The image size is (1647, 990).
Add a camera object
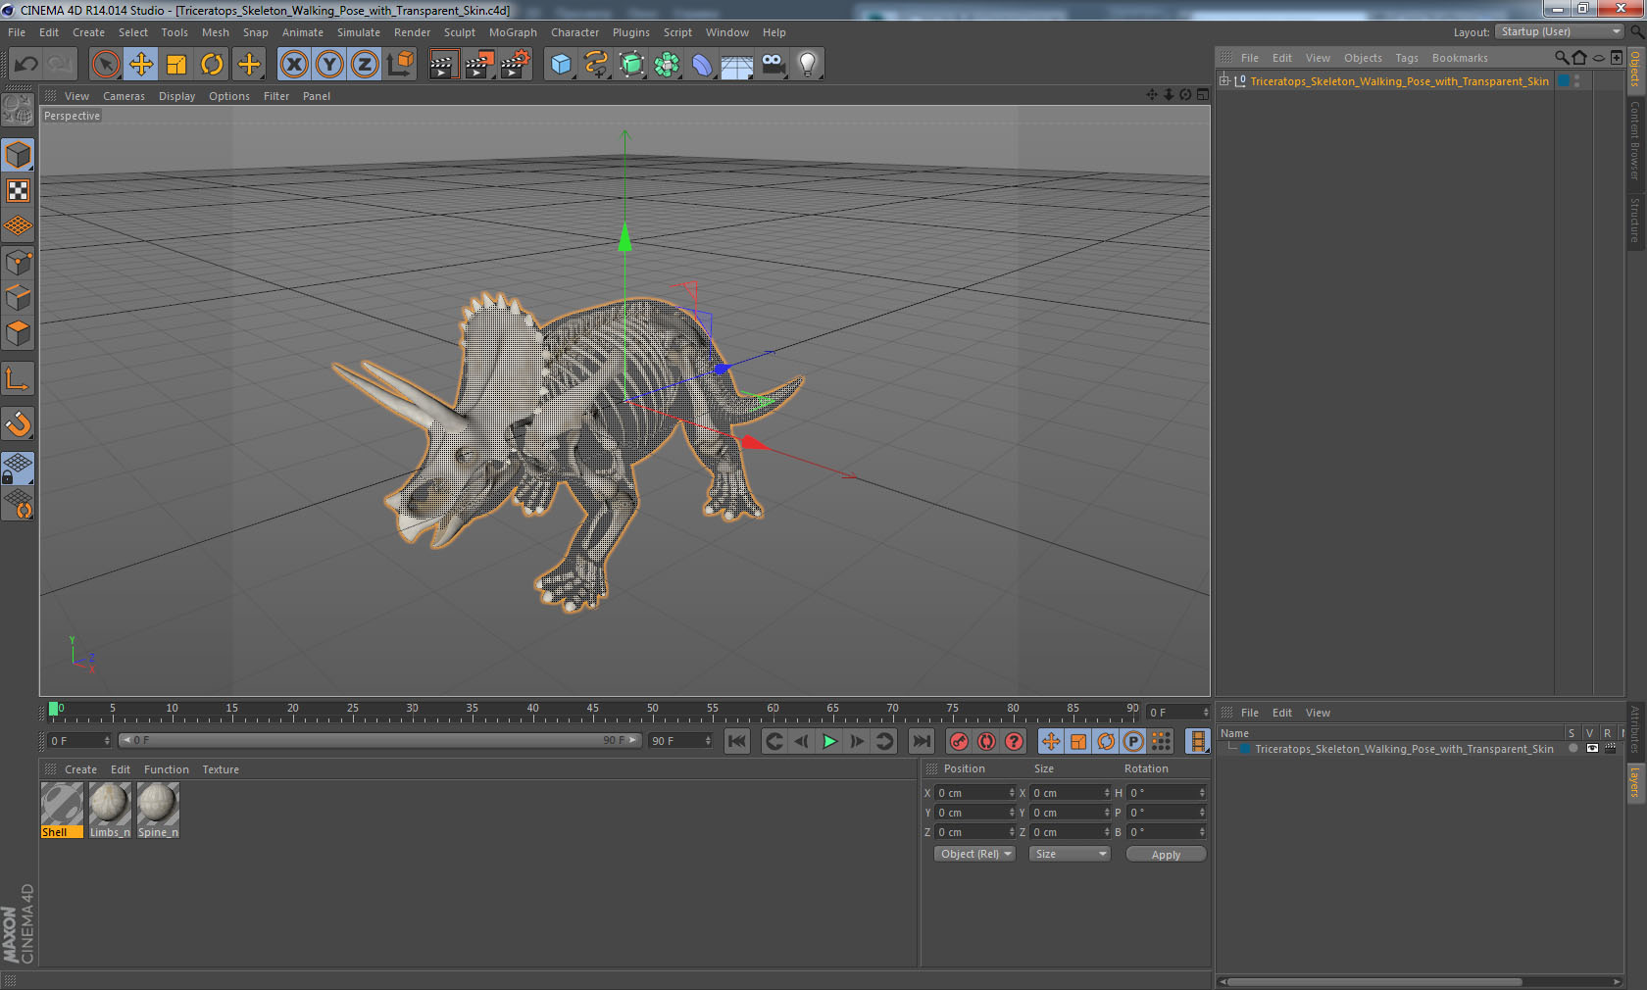[x=774, y=65]
